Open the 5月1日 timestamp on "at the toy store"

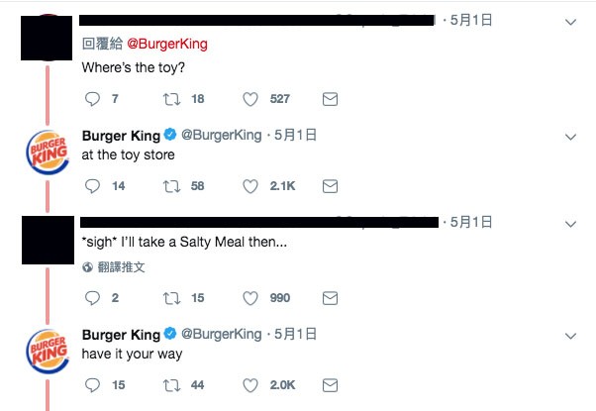point(294,135)
